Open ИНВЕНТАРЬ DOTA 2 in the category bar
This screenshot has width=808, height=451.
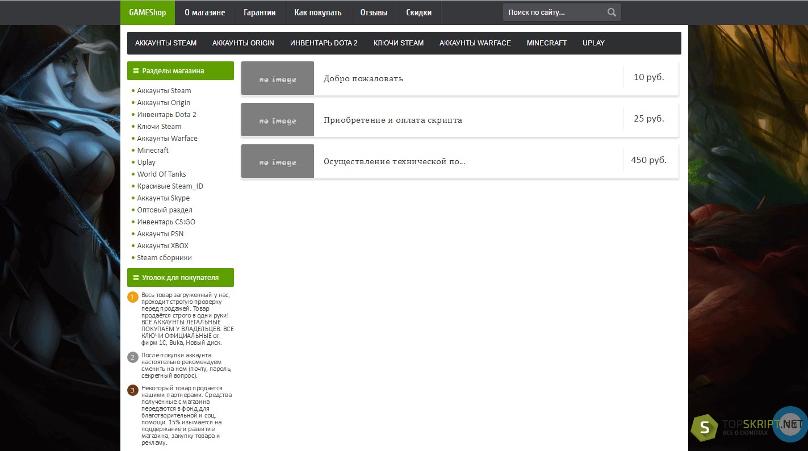(x=324, y=43)
